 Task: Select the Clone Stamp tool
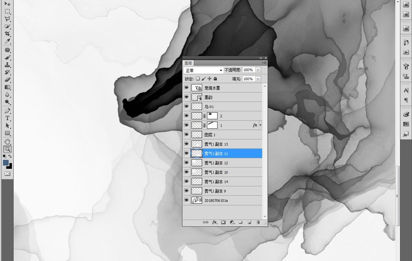[x=7, y=65]
